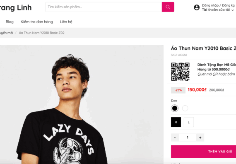Click the quantity number field
Screen dimensions: 236x164
[188, 137]
